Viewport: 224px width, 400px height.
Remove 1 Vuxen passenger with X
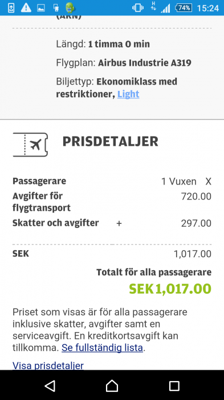click(x=208, y=182)
